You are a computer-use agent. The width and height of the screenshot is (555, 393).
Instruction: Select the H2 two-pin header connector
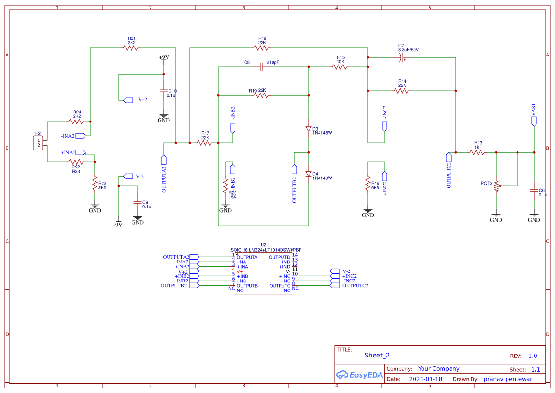point(38,142)
